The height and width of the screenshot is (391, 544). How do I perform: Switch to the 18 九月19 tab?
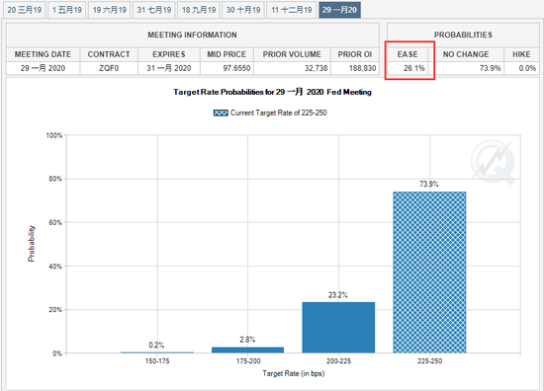pyautogui.click(x=199, y=10)
